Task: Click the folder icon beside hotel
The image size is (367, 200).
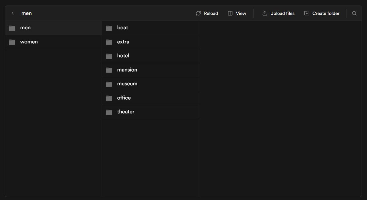Action: click(109, 56)
